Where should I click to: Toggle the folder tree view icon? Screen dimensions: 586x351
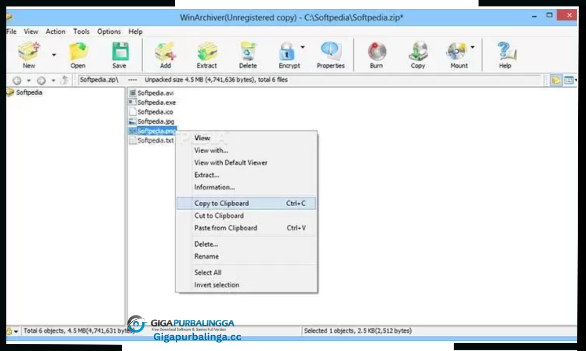[556, 80]
